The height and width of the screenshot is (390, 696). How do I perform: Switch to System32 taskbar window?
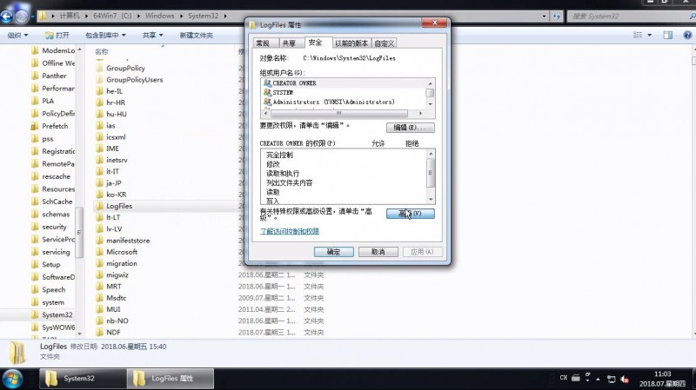click(x=82, y=379)
